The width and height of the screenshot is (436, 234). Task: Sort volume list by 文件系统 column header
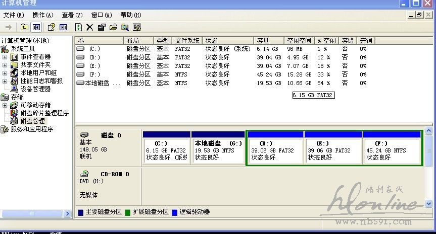(187, 40)
